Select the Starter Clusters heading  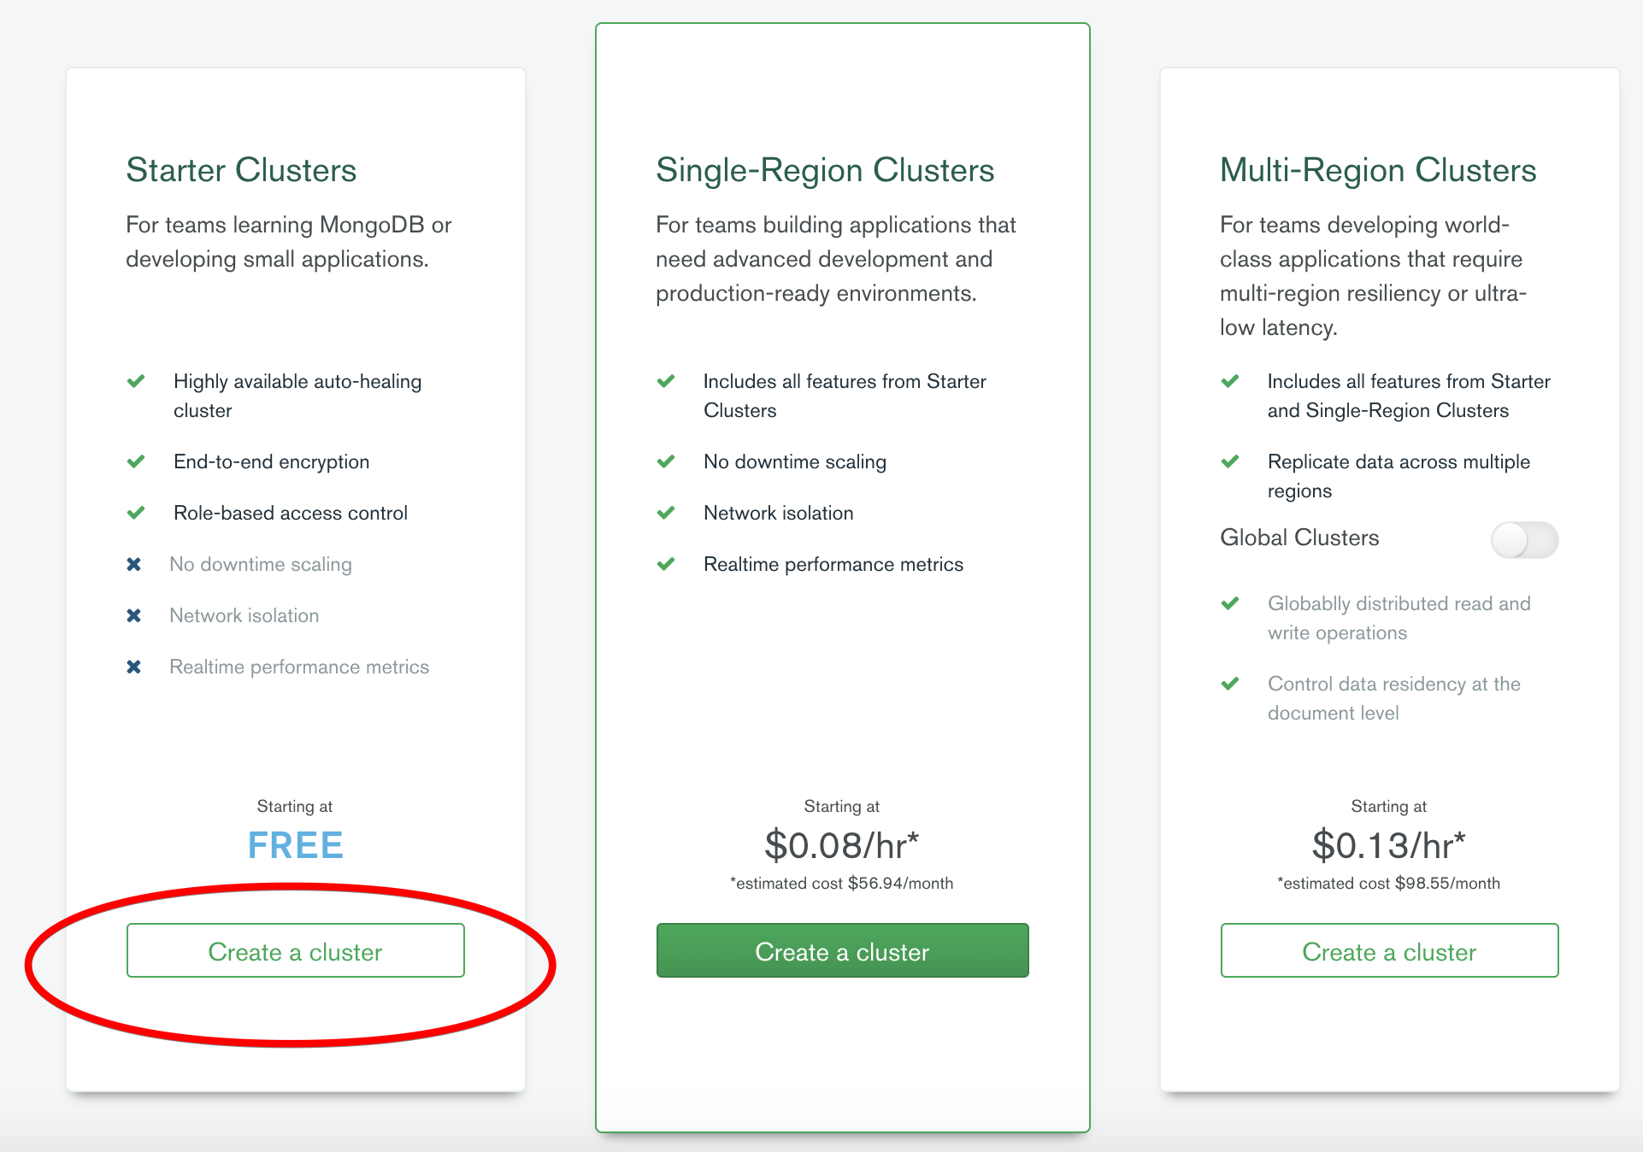point(241,170)
